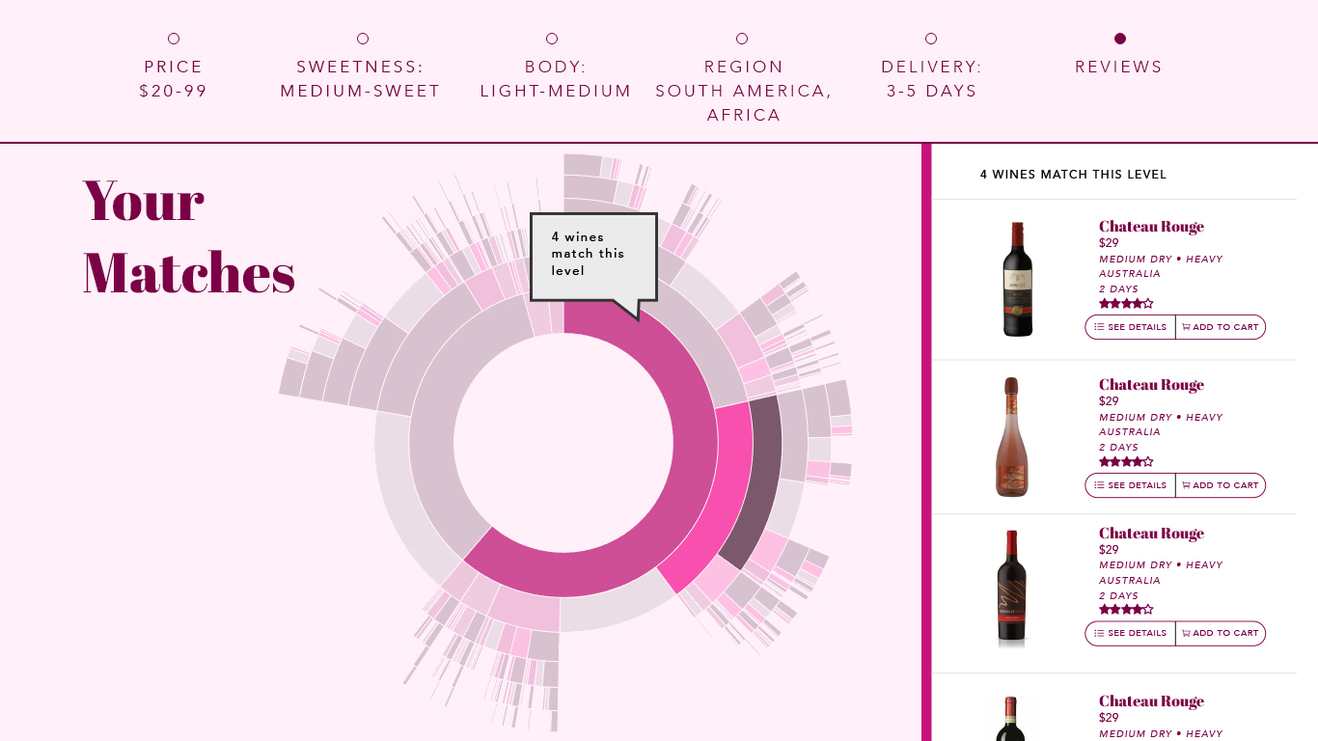This screenshot has height=741, width=1318.
Task: Open the first Chateau Rouge title link
Action: pyautogui.click(x=1151, y=227)
